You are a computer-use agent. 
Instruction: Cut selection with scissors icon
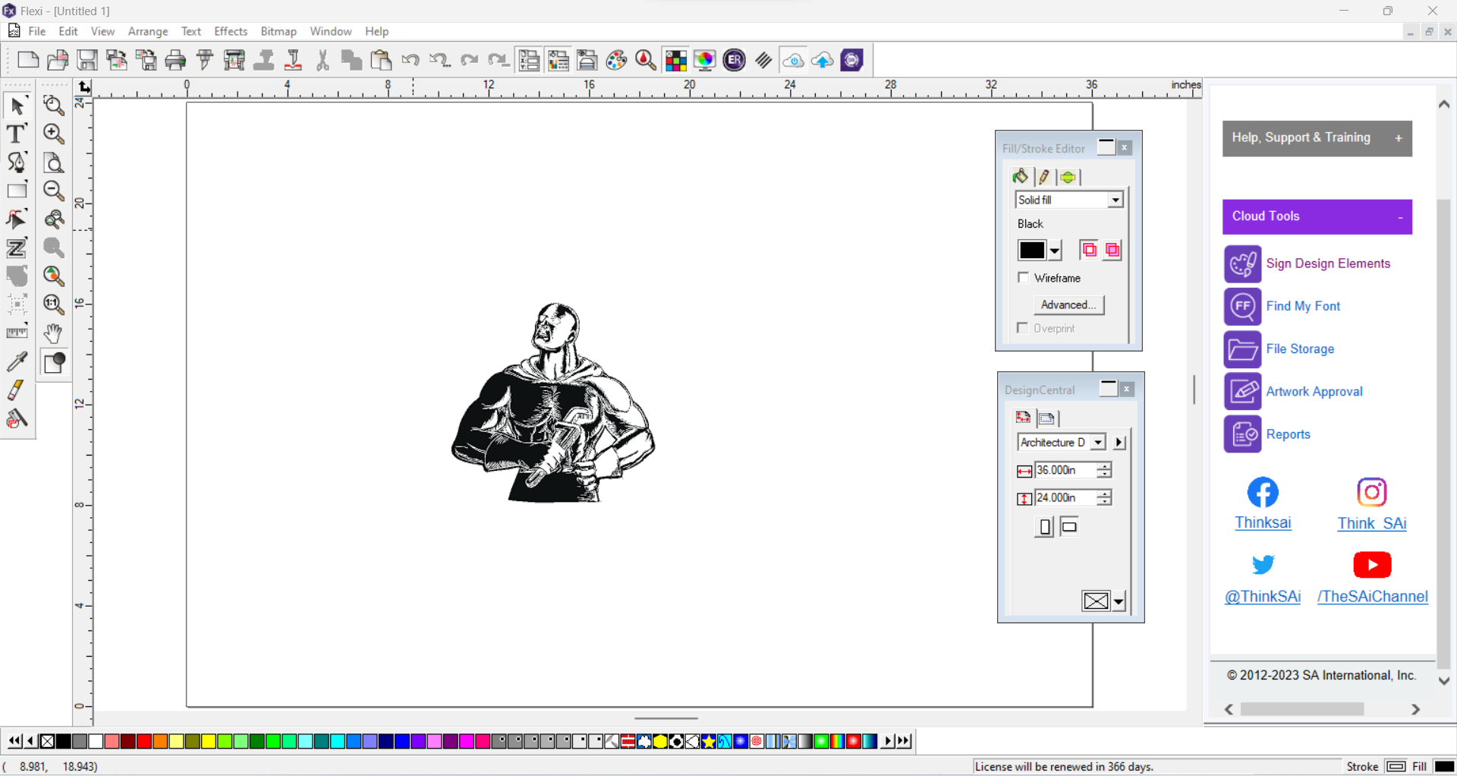pyautogui.click(x=323, y=60)
